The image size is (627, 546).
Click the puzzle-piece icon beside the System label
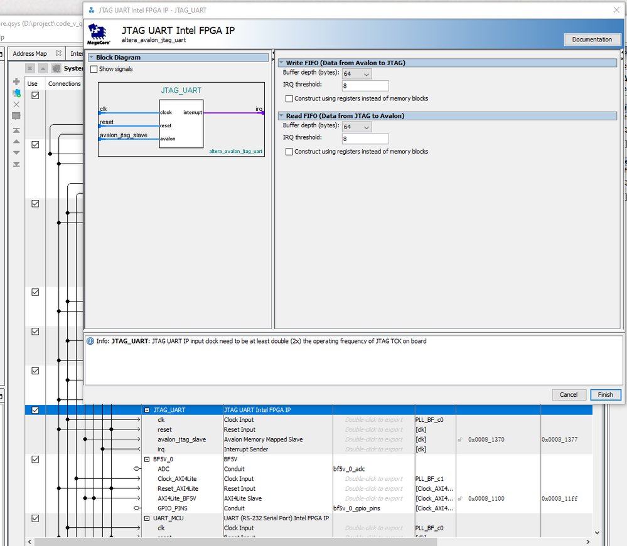pos(56,69)
